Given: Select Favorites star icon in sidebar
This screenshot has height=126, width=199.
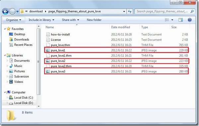Looking at the screenshot, I should [x=9, y=29].
